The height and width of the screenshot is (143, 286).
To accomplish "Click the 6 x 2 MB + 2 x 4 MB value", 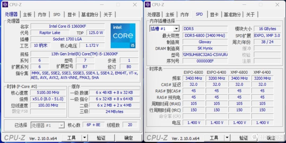I will (x=114, y=105).
